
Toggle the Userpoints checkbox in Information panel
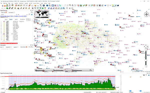[11, 47]
